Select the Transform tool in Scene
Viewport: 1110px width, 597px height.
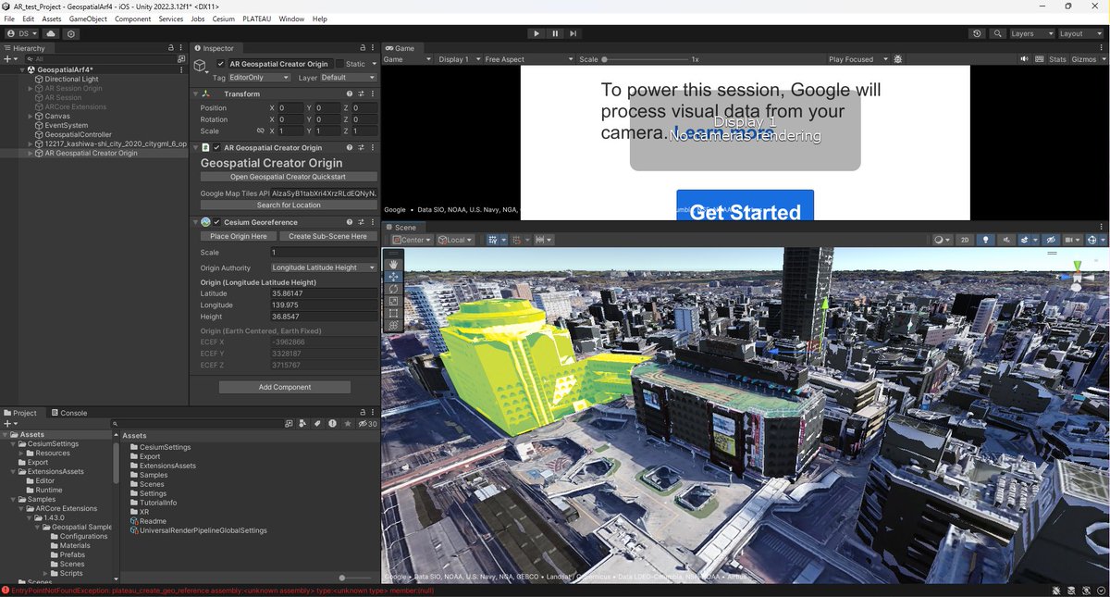[x=393, y=325]
